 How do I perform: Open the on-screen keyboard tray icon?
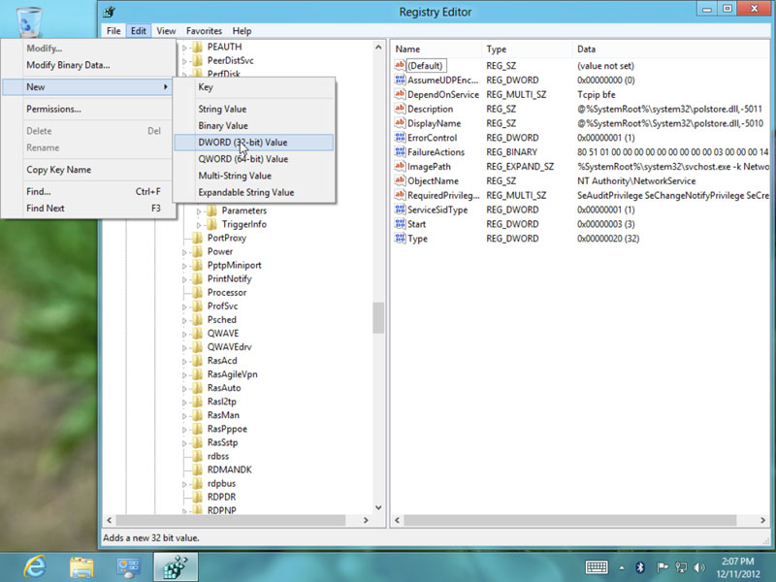[598, 567]
